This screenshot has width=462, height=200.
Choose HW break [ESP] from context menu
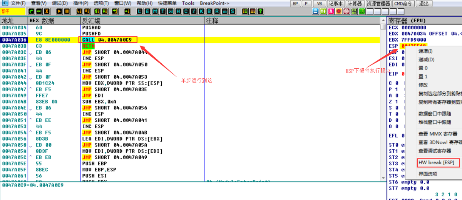tap(439, 163)
